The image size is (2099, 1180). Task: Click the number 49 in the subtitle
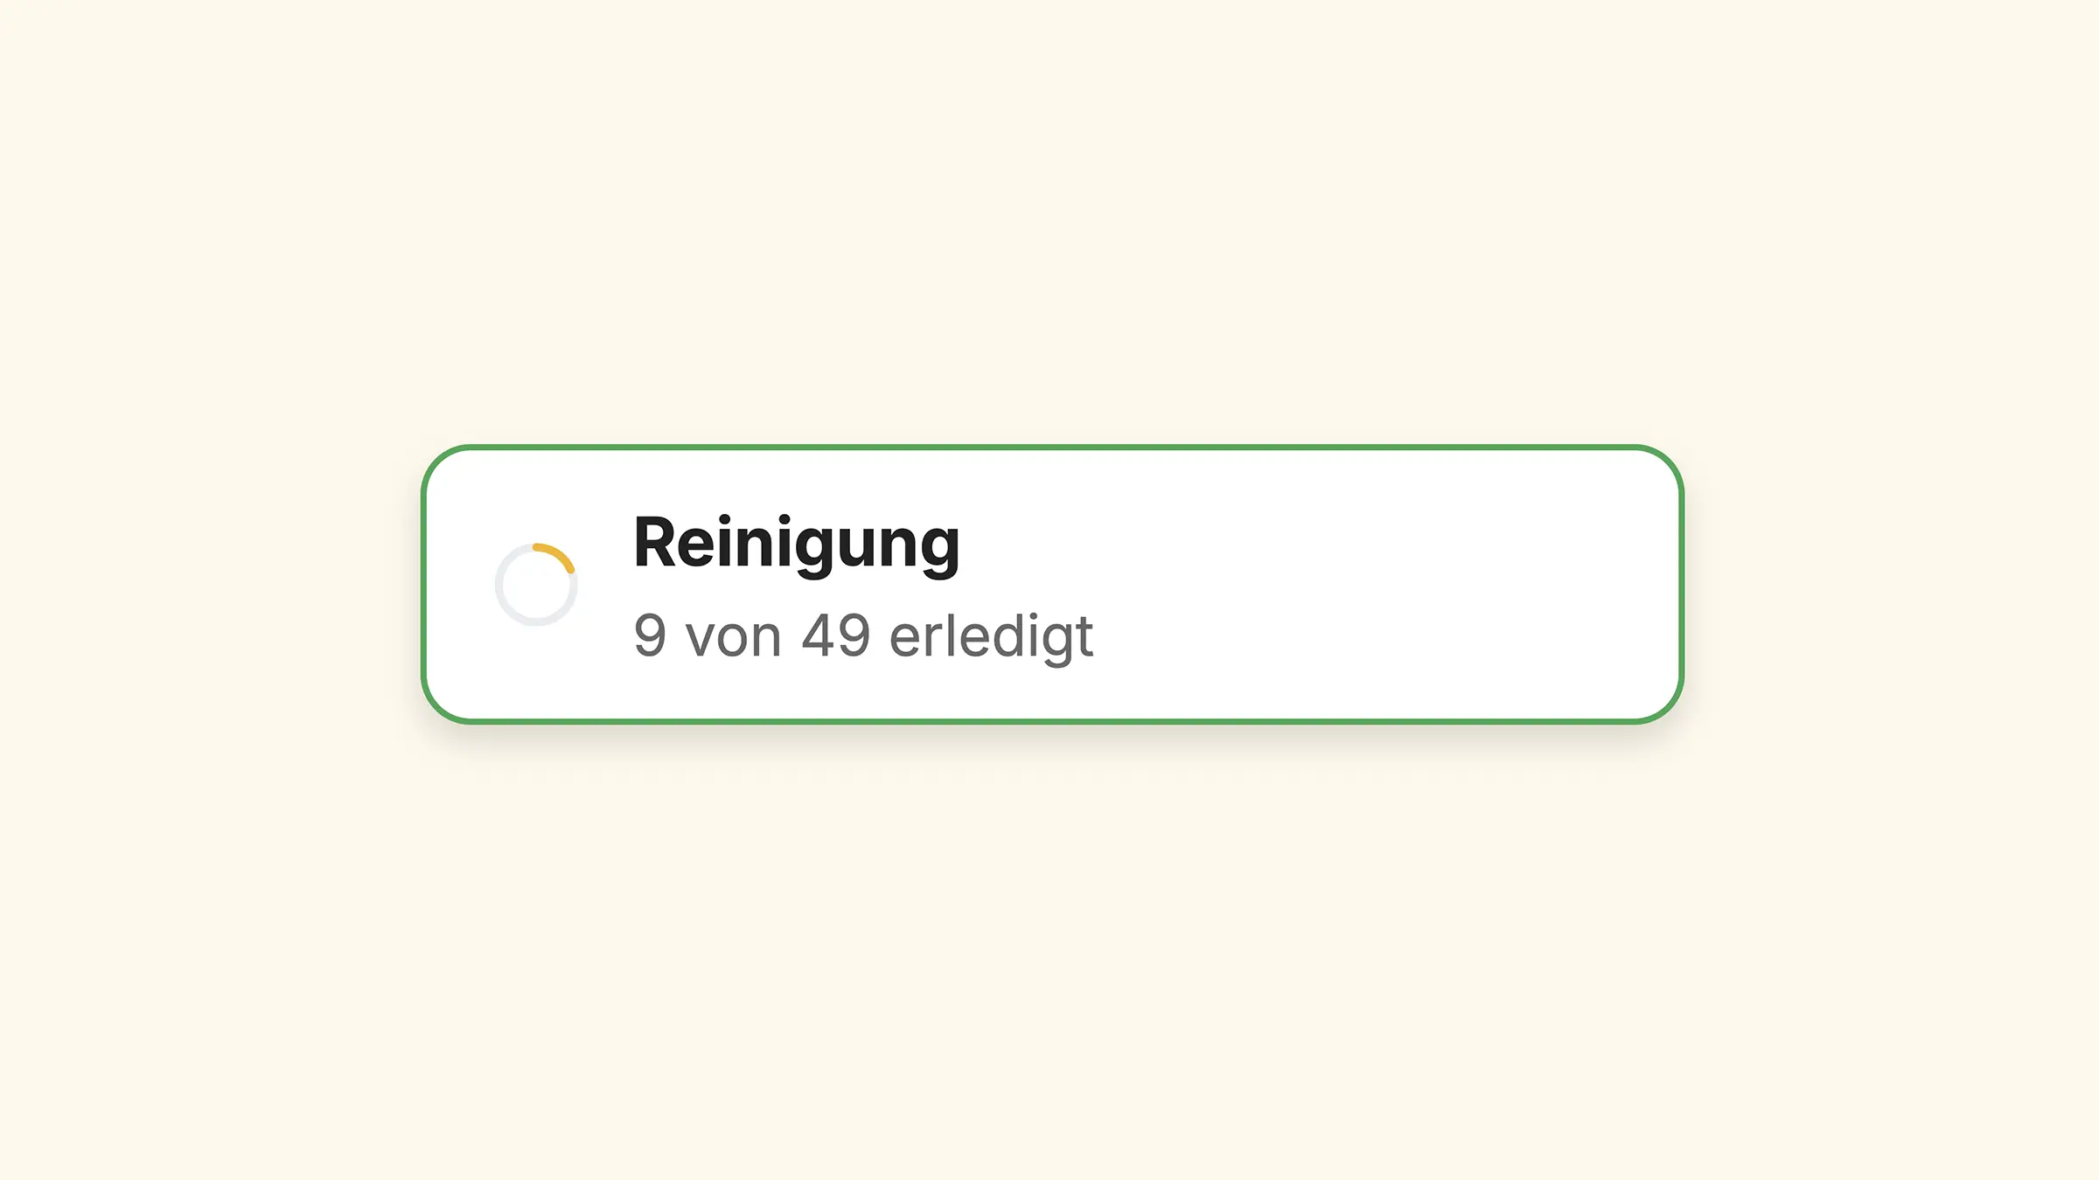point(835,635)
